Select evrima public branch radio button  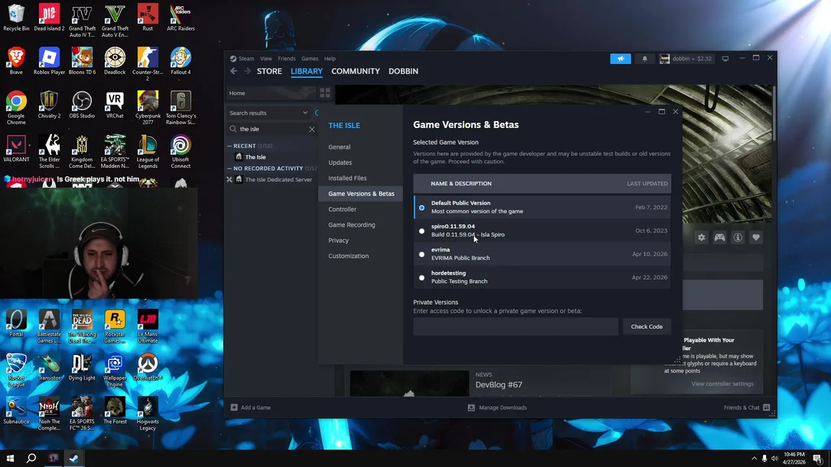click(421, 254)
